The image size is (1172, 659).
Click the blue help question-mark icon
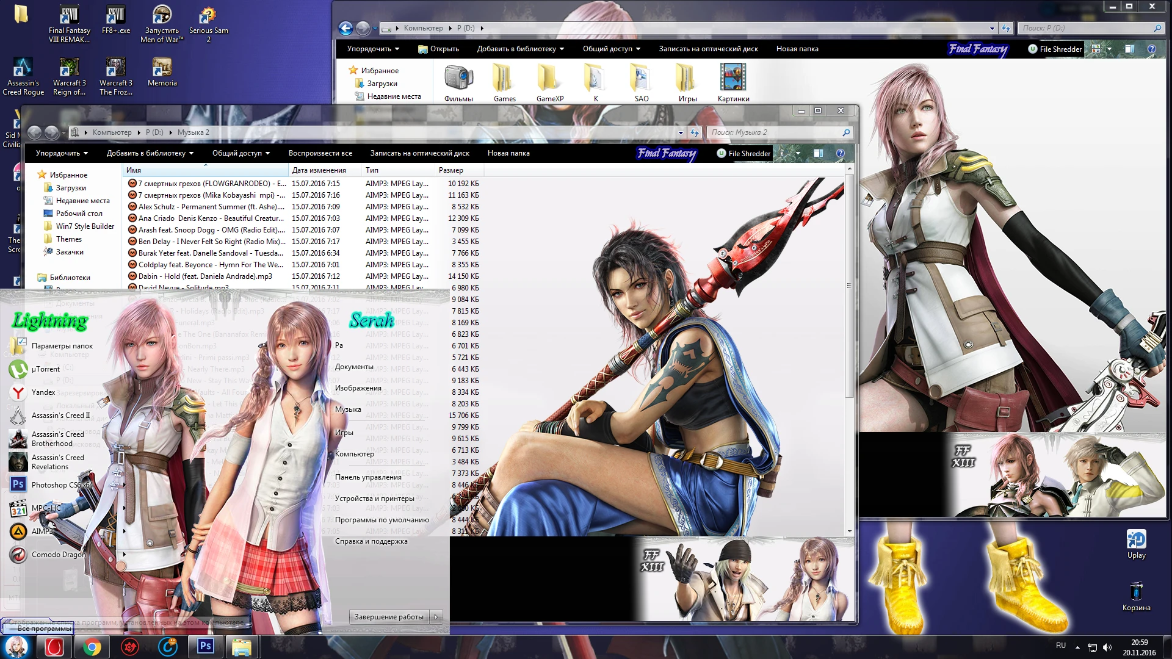point(840,153)
